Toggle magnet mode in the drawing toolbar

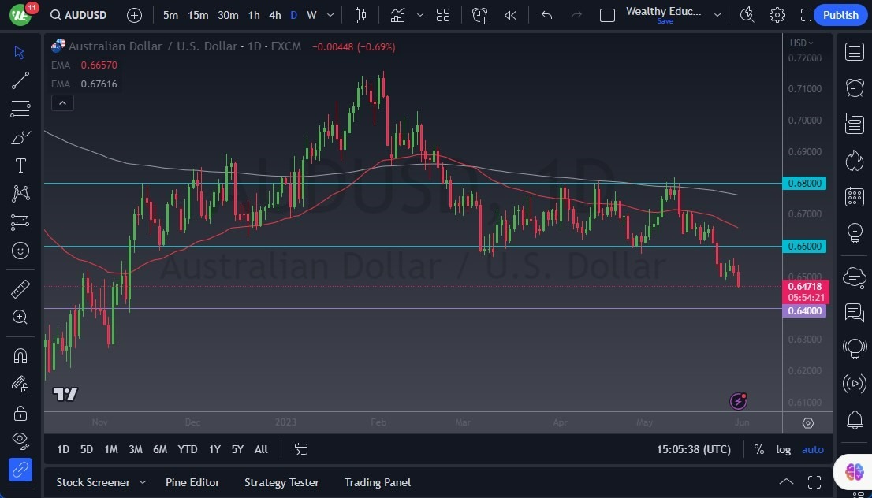pos(20,355)
